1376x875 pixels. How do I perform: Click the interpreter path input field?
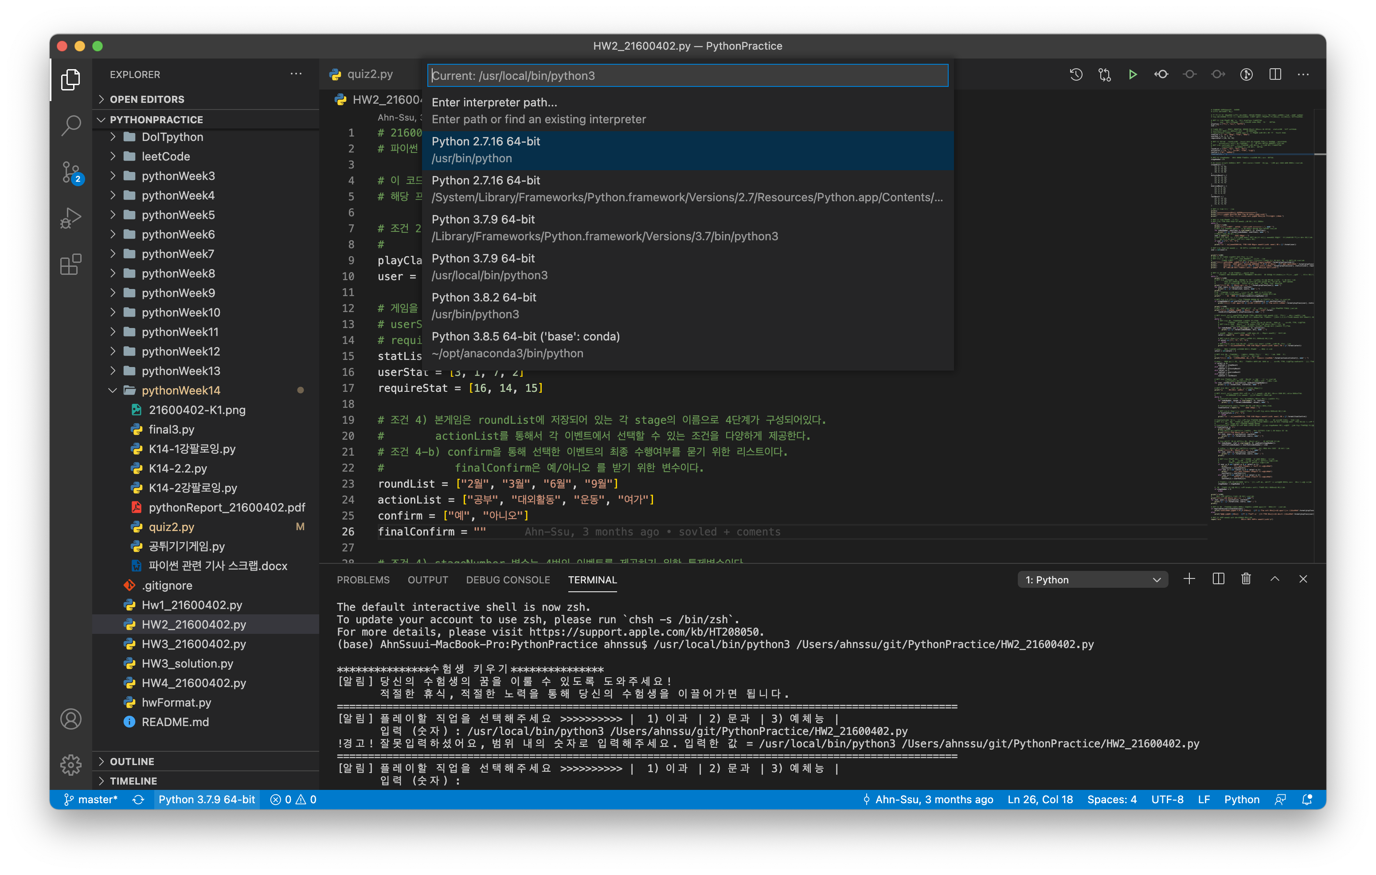point(688,75)
